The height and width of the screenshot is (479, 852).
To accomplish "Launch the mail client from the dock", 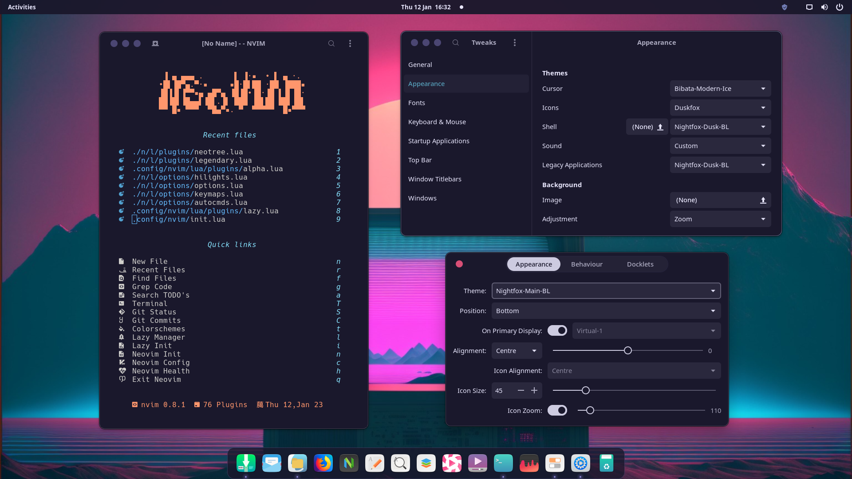I will point(272,463).
